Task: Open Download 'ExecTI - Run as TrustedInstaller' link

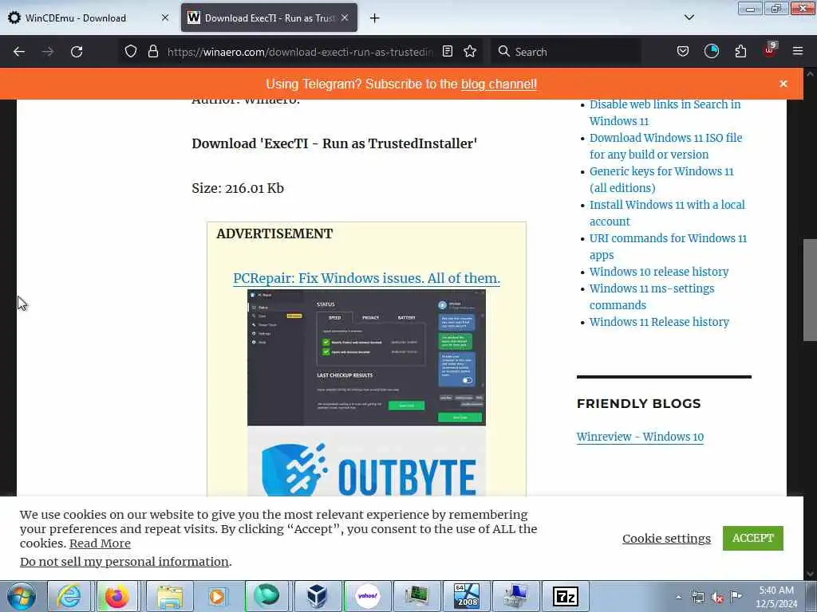Action: pos(334,143)
